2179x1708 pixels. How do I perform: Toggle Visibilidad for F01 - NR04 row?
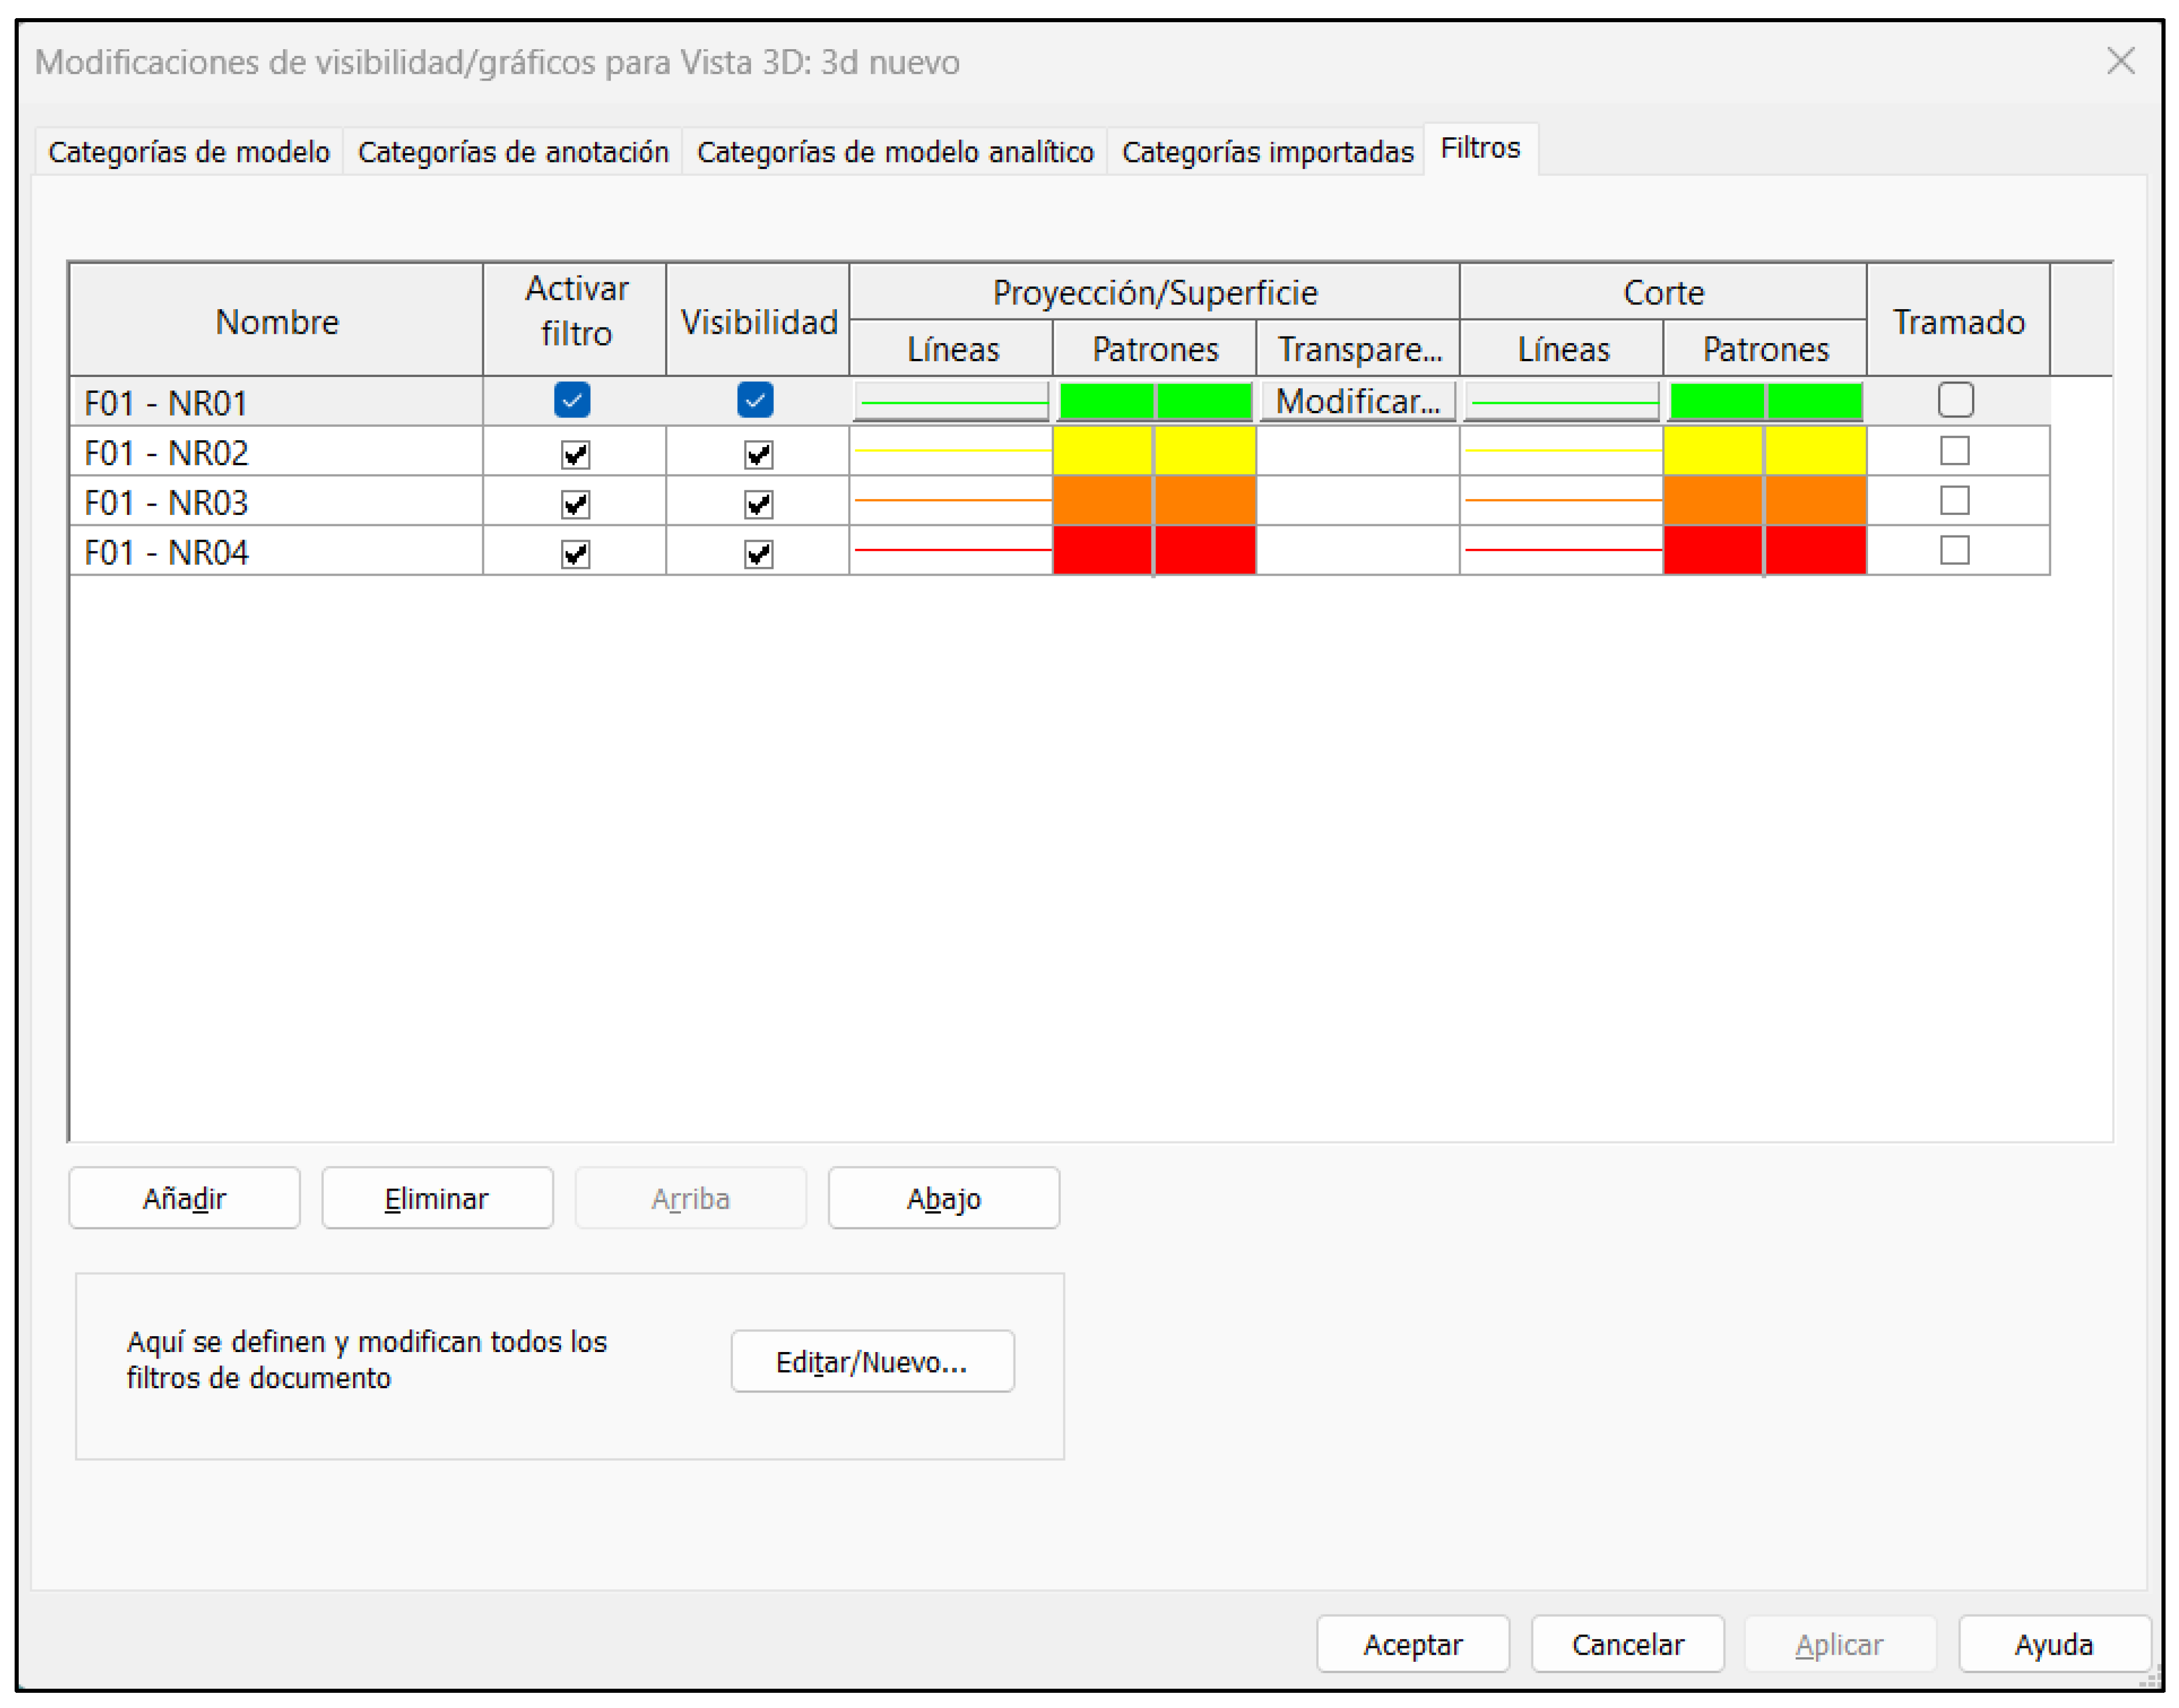758,553
